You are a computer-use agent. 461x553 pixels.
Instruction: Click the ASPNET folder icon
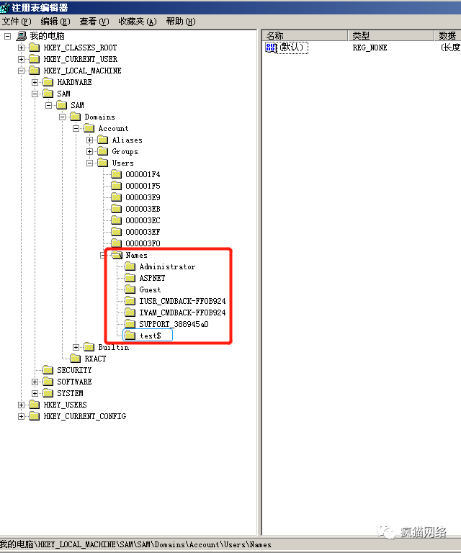[x=130, y=278]
